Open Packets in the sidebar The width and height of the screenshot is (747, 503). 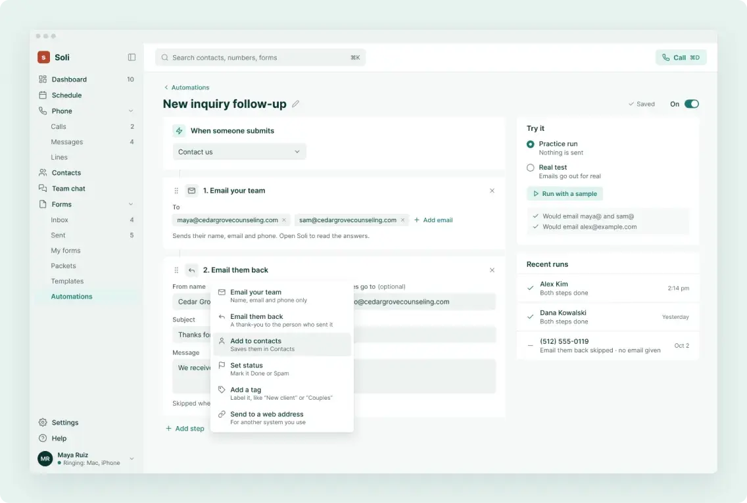(x=86, y=266)
